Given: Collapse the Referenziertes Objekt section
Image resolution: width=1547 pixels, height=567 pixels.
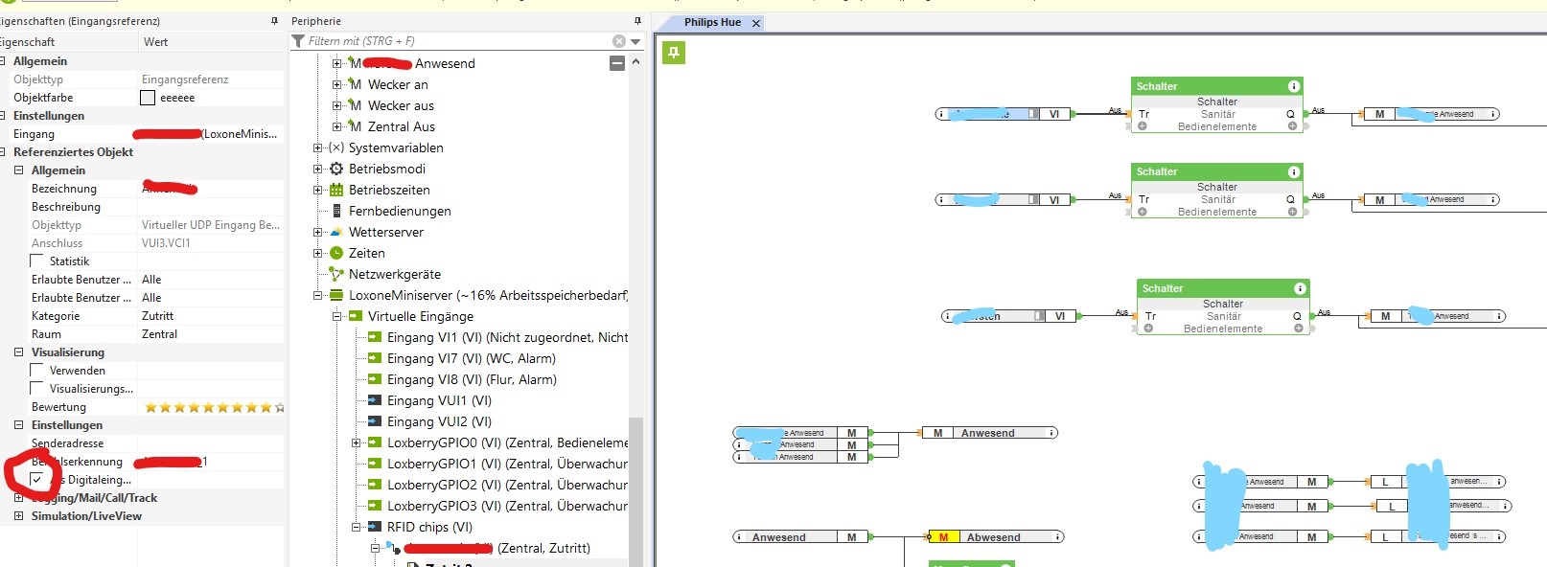Looking at the screenshot, I should click(x=4, y=152).
